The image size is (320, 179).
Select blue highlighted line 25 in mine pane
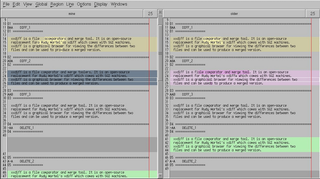[x=71, y=79]
